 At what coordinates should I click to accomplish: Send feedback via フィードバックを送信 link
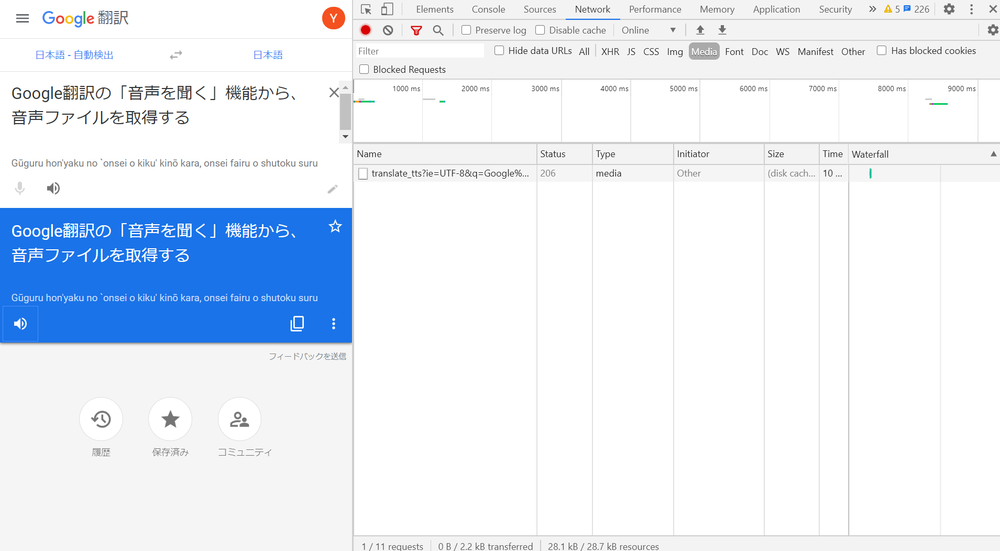(307, 356)
